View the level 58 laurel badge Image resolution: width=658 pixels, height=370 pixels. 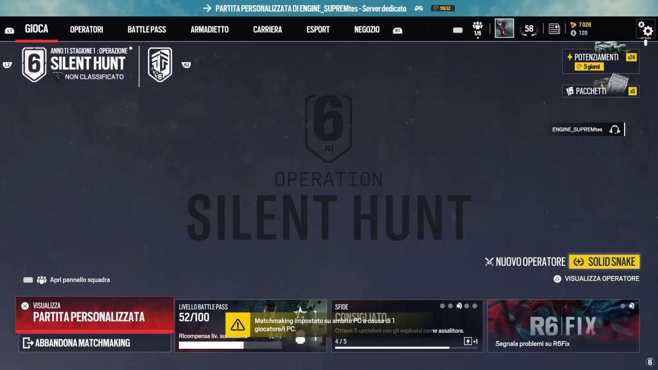(529, 29)
